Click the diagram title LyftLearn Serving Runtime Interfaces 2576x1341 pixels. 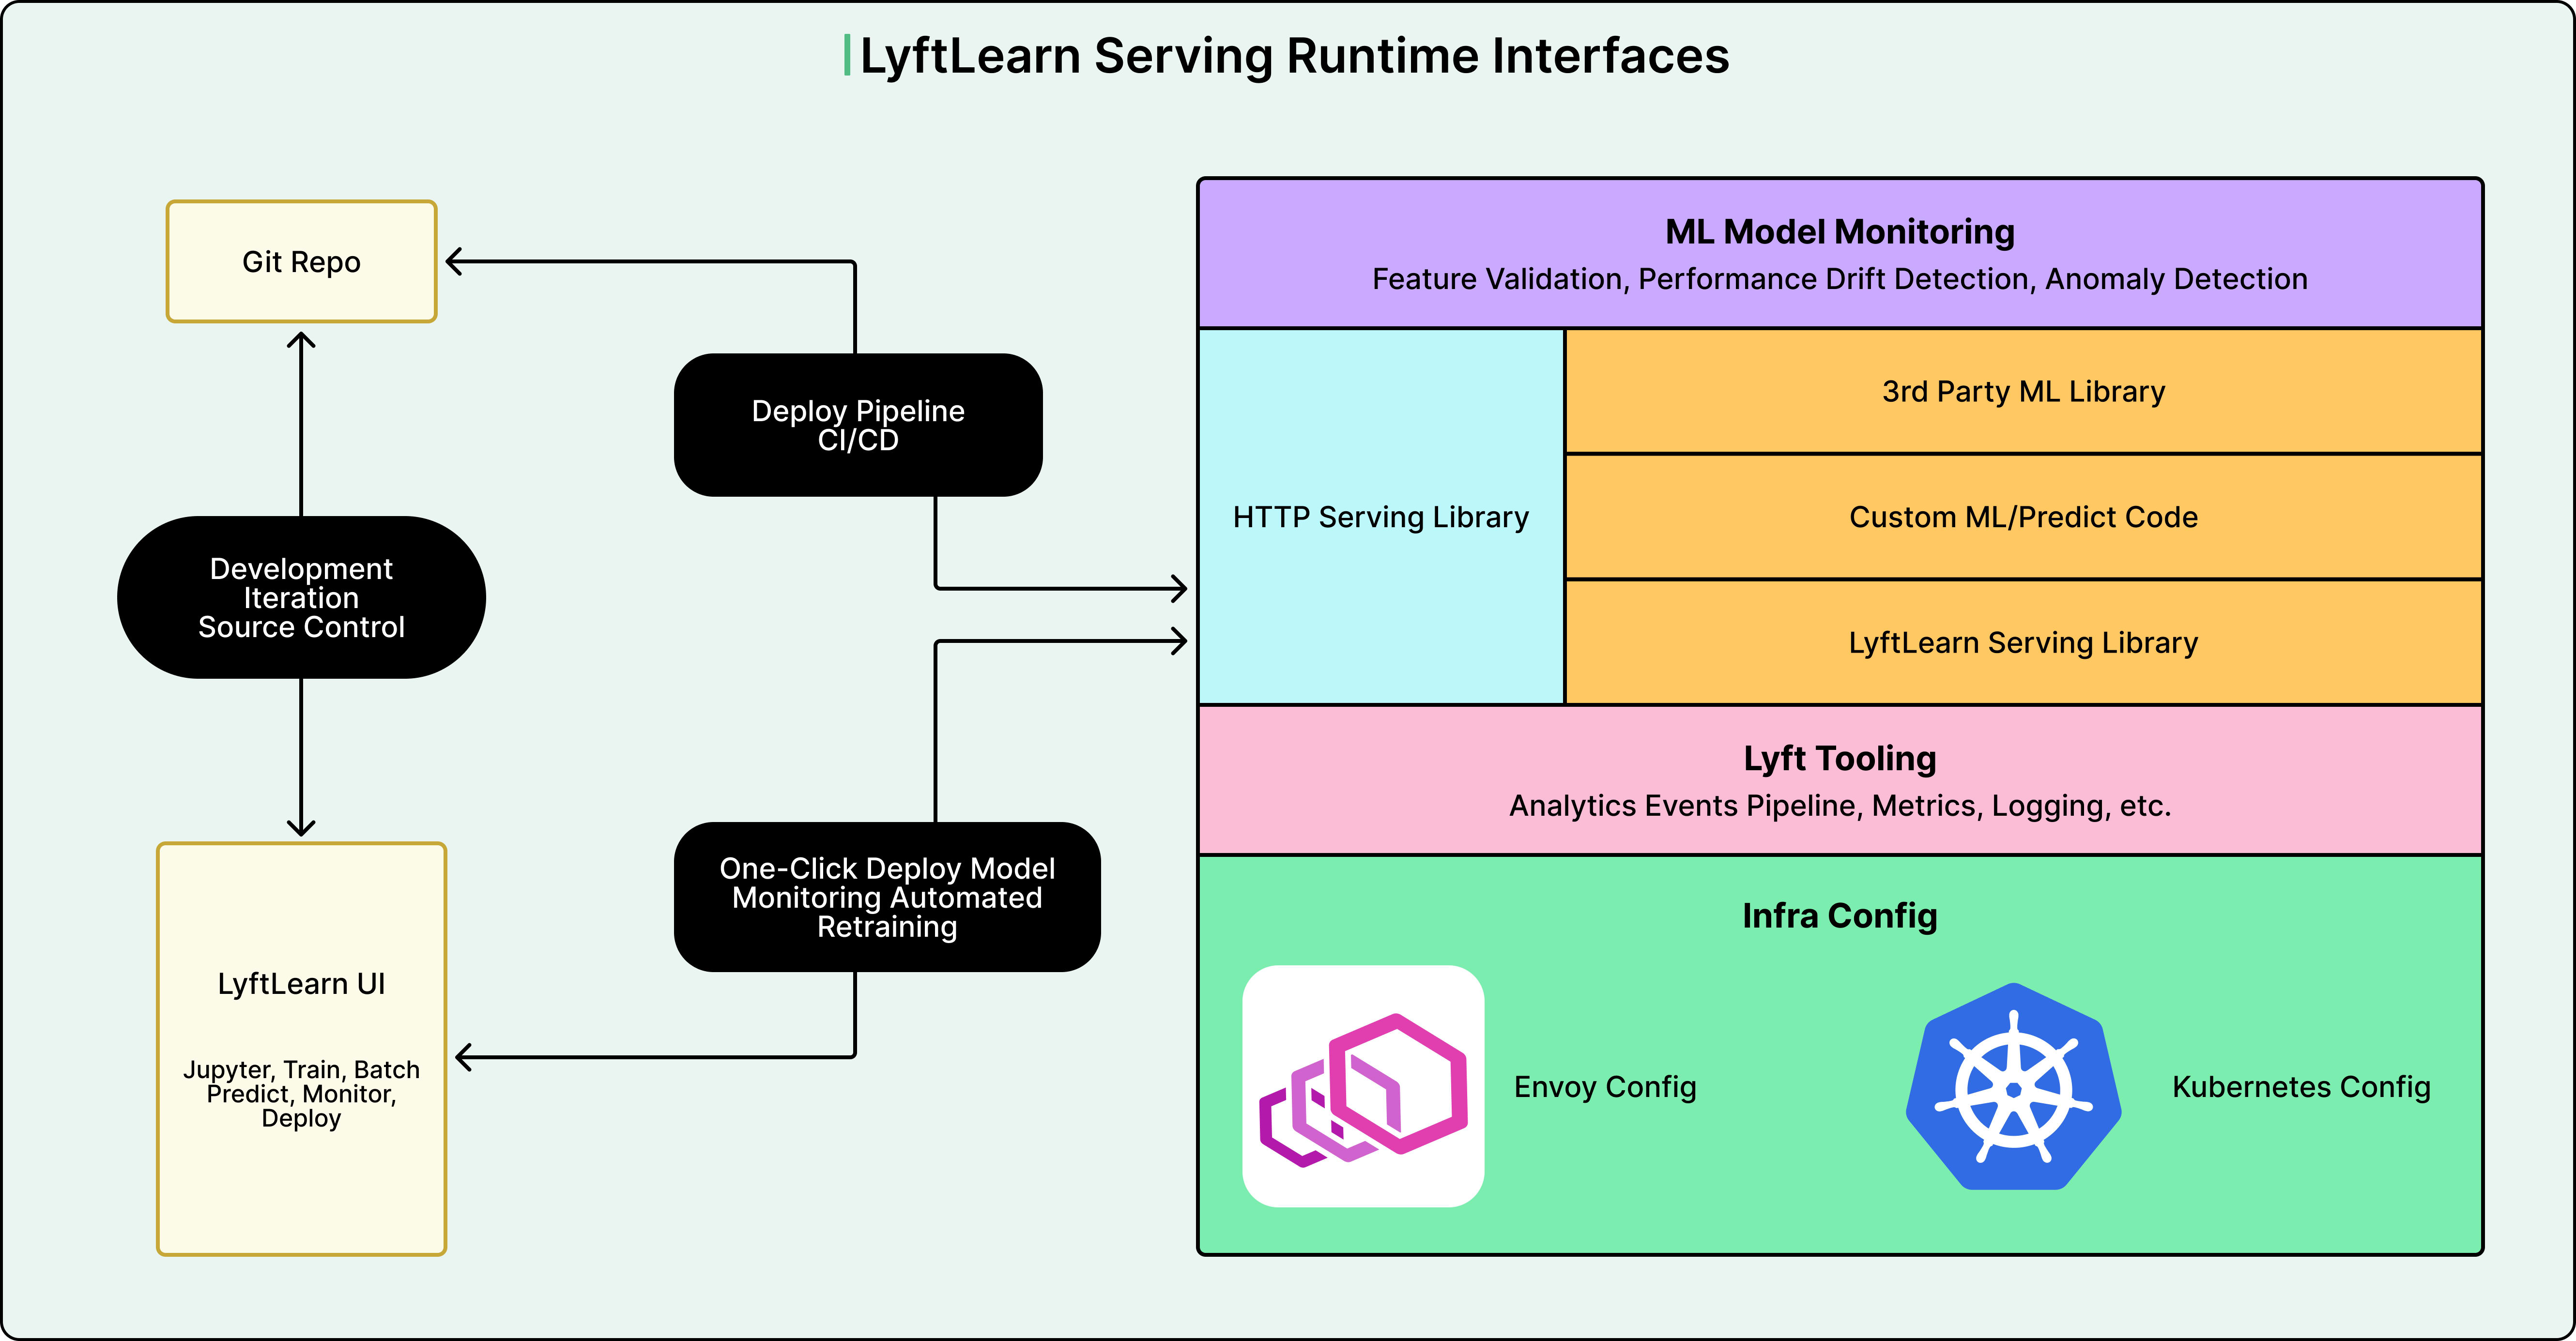tap(1294, 56)
